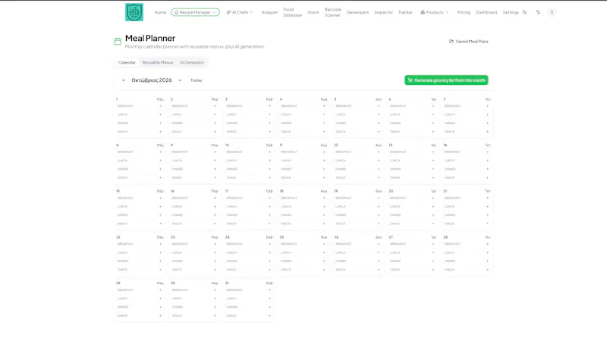Image resolution: width=607 pixels, height=338 pixels.
Task: Add lunch on day 24
Action: (270, 252)
